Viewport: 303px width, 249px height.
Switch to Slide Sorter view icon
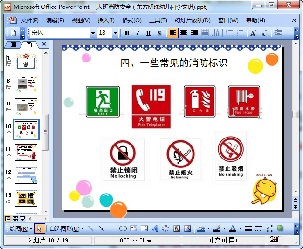coord(15,219)
